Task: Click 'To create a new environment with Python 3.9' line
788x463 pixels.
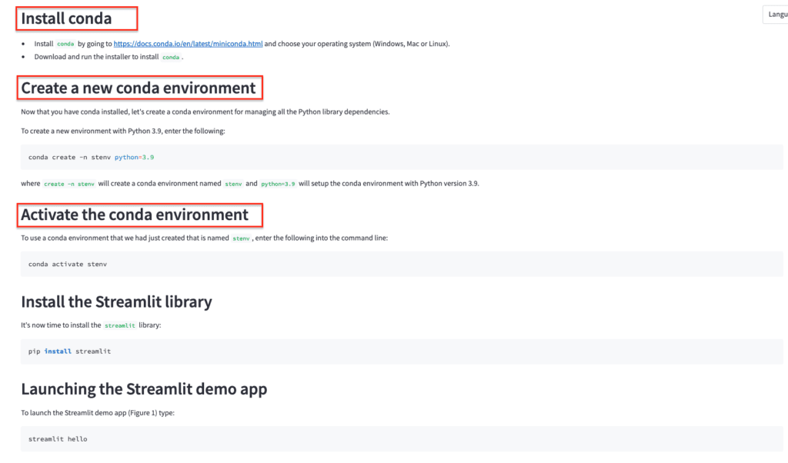Action: point(122,131)
